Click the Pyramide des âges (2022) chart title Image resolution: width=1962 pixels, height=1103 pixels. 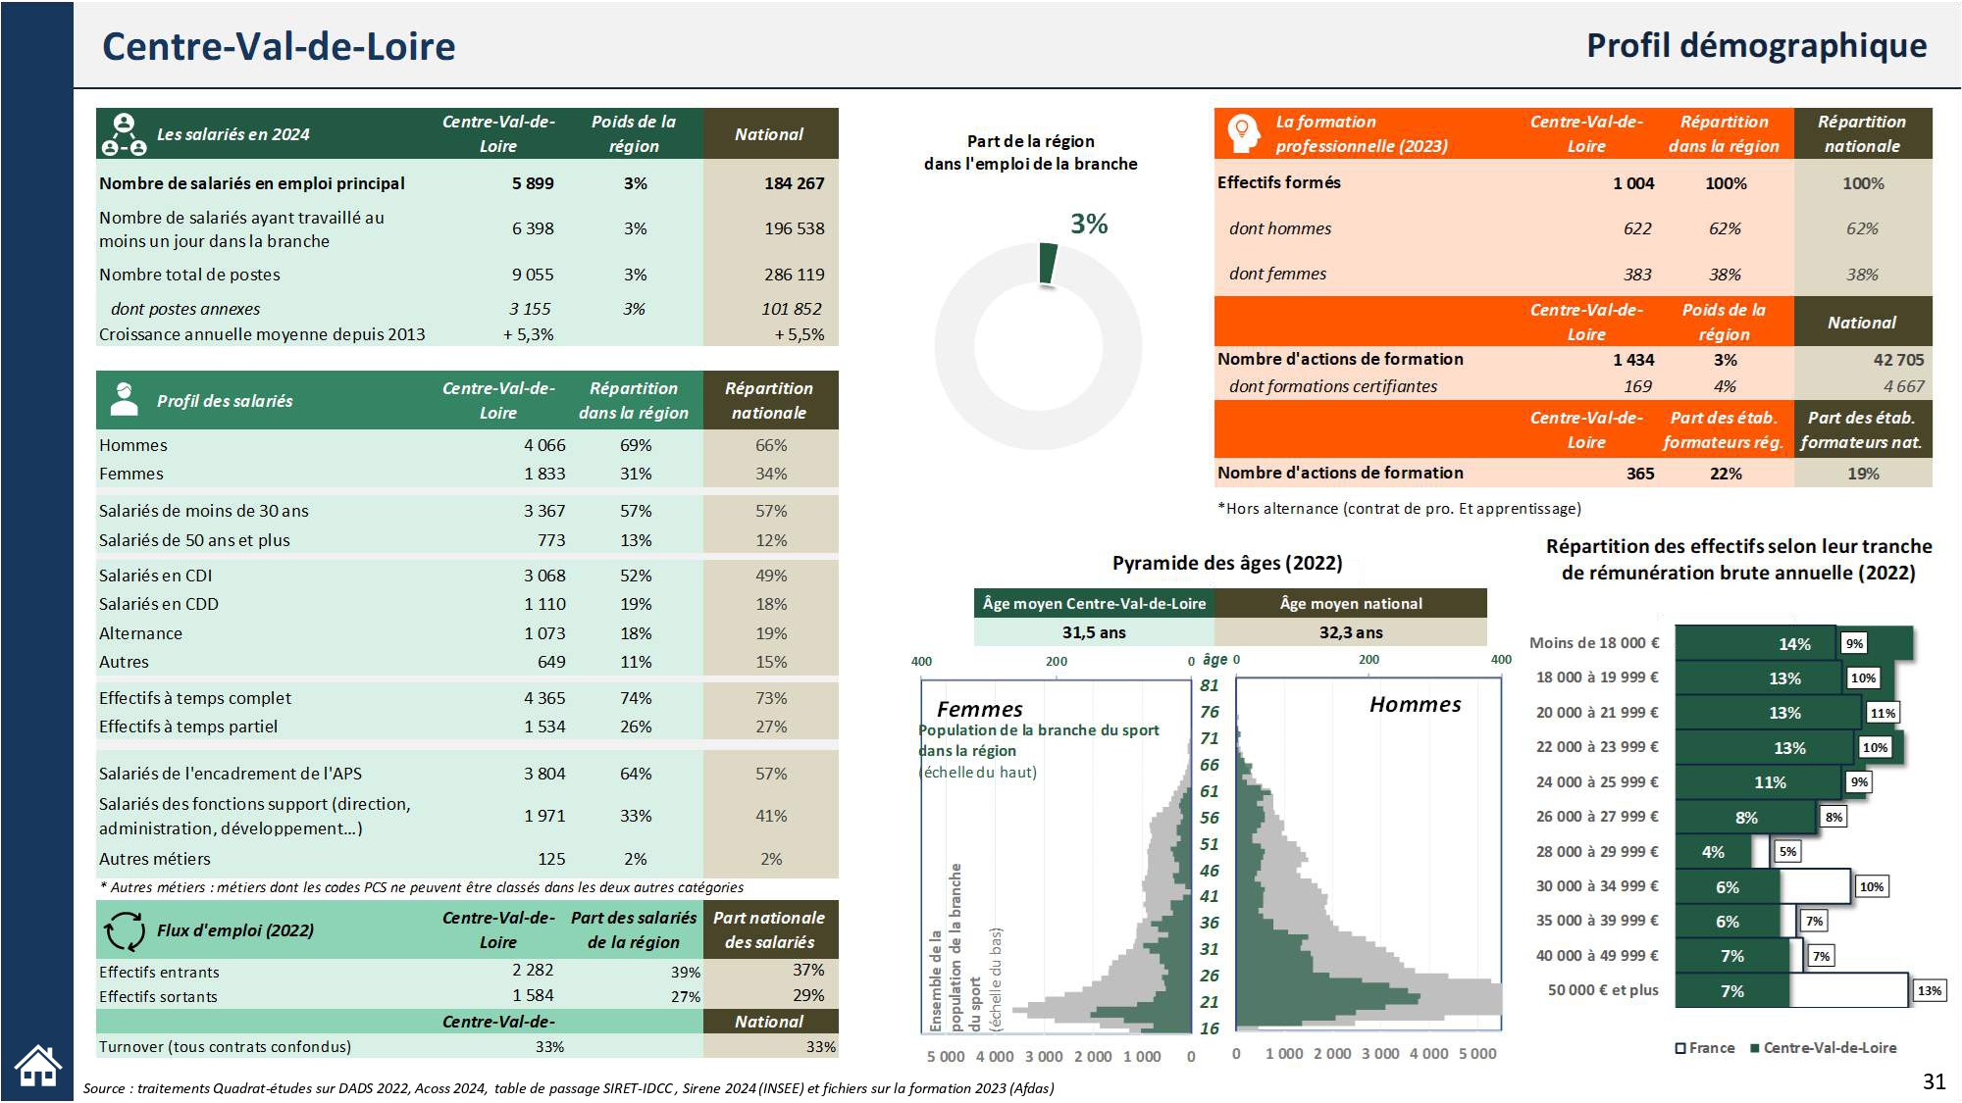tap(1227, 563)
